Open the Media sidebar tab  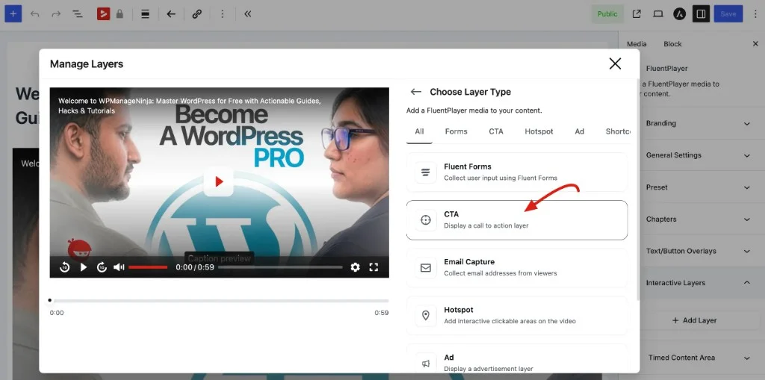[637, 44]
